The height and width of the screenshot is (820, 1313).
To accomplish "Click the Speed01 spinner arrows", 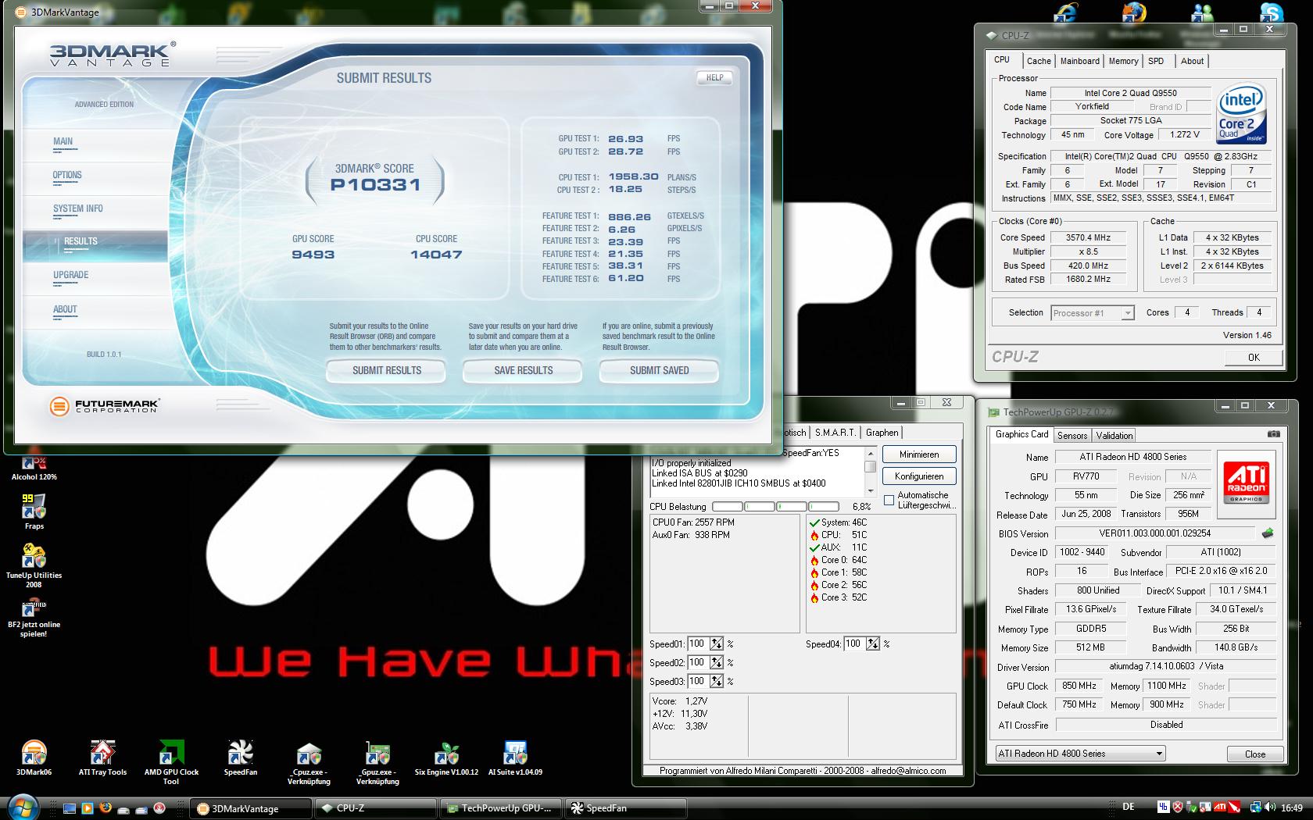I will (x=717, y=644).
